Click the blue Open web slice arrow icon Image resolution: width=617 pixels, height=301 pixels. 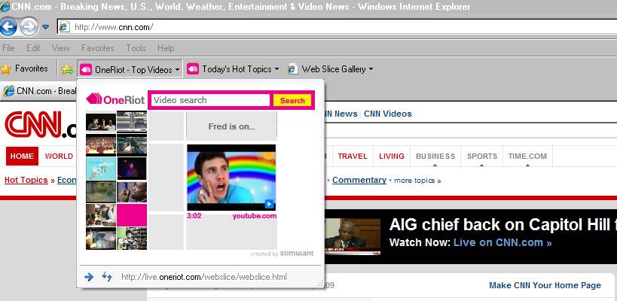[89, 277]
